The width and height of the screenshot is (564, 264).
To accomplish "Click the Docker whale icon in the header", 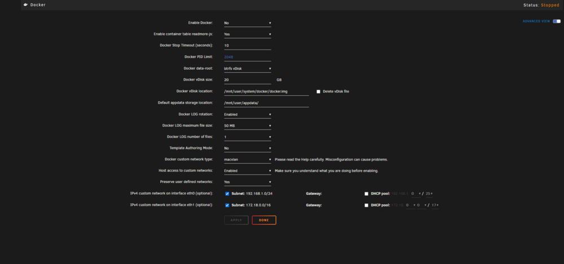I will [x=25, y=5].
